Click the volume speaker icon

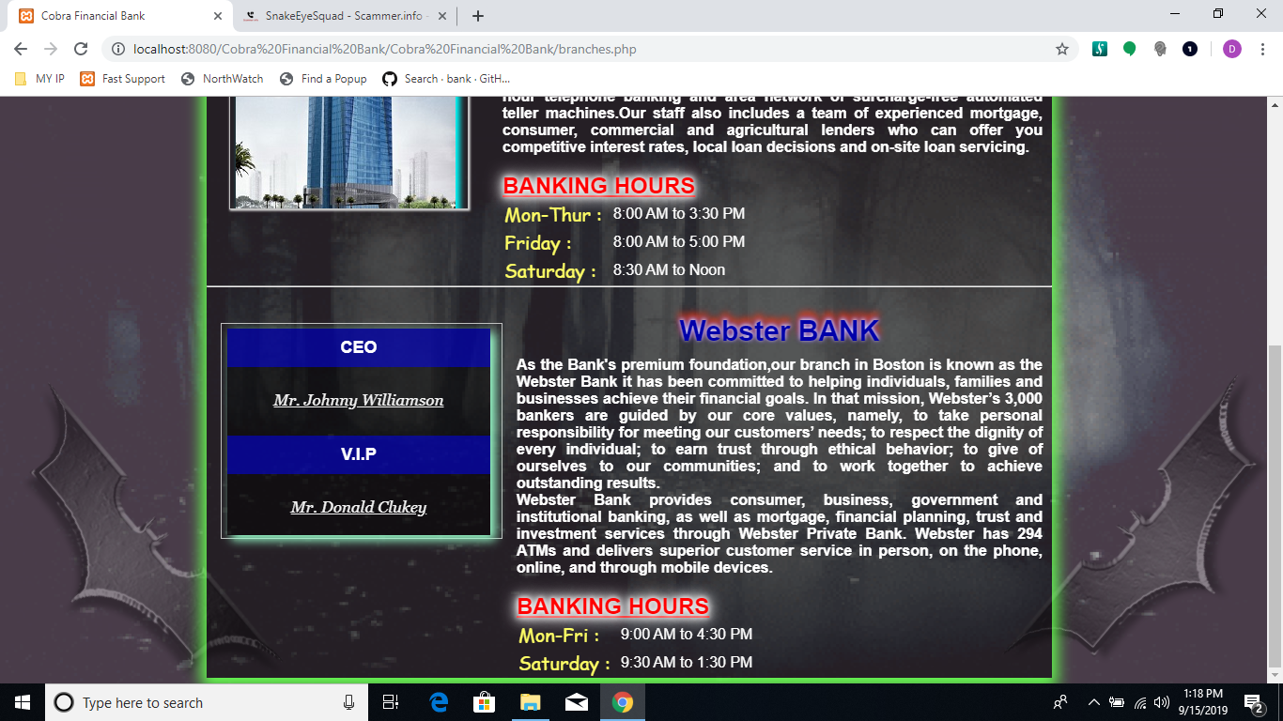click(x=1162, y=702)
